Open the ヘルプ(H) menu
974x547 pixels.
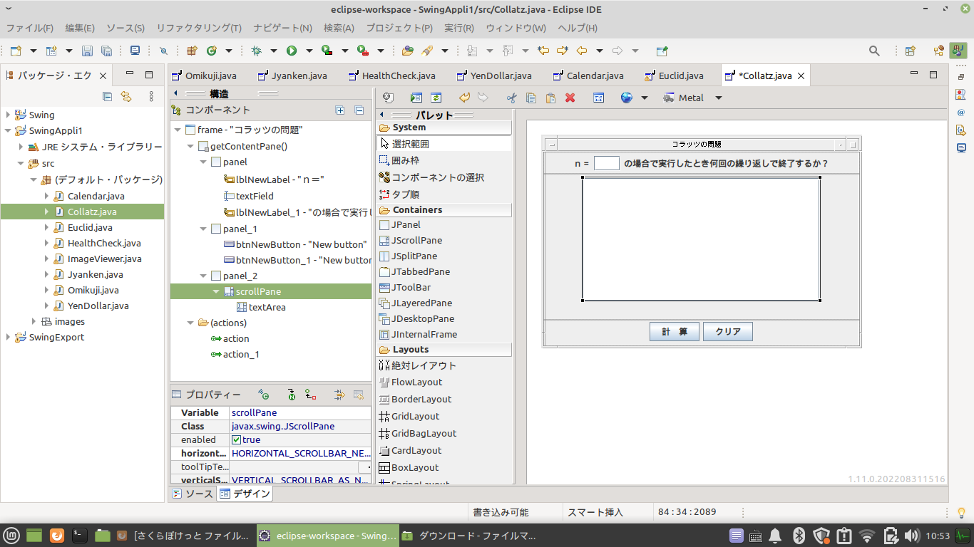[578, 28]
